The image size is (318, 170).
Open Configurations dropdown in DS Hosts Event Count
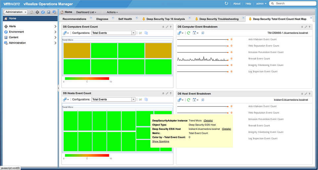click(133, 99)
